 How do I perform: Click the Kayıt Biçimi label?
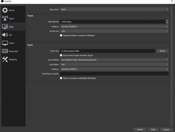coord(54,65)
